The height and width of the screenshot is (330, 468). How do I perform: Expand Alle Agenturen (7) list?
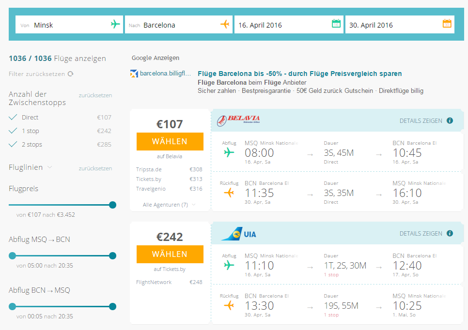pos(169,205)
